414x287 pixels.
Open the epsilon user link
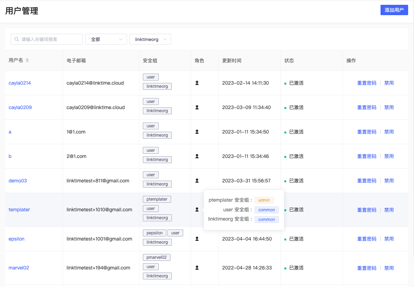(x=17, y=239)
